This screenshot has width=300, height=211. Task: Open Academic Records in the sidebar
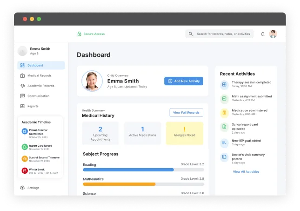40,86
